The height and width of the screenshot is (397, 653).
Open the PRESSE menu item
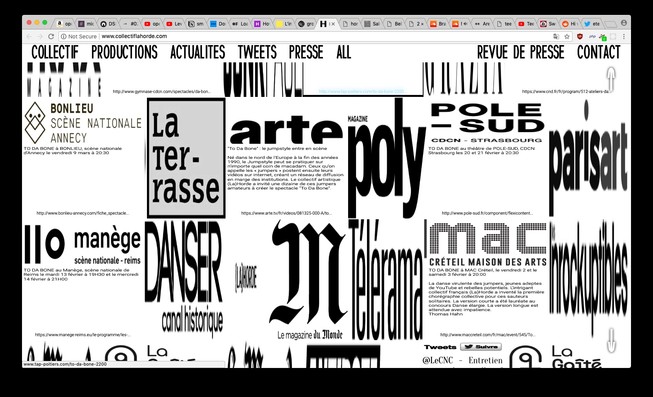pos(306,52)
